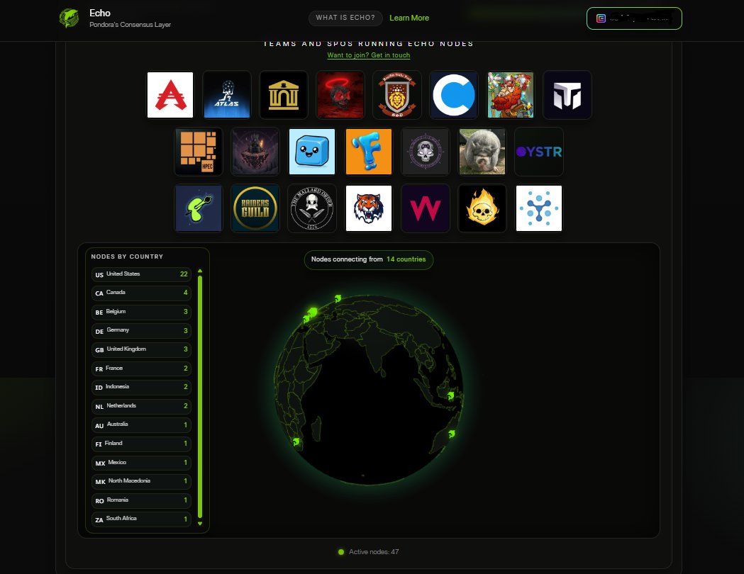The image size is (744, 574).
Task: Open the green dart creature logo
Action: [199, 208]
